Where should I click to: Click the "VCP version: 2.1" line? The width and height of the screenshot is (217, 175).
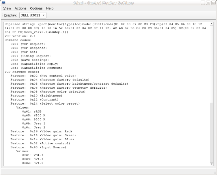(x=20, y=36)
